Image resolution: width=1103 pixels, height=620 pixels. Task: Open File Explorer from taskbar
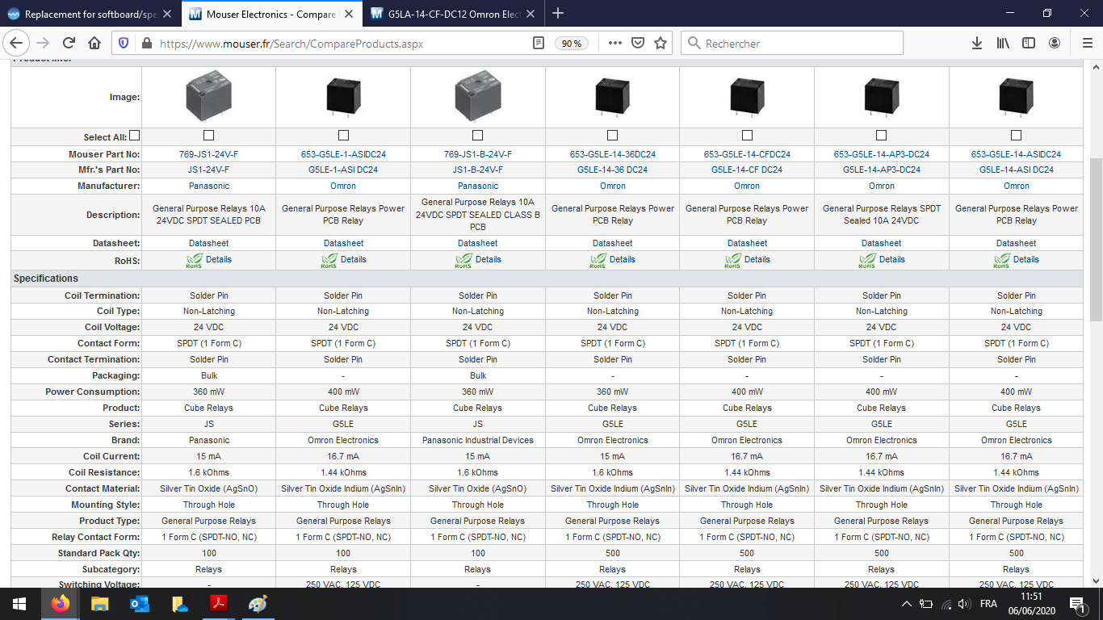click(x=99, y=604)
